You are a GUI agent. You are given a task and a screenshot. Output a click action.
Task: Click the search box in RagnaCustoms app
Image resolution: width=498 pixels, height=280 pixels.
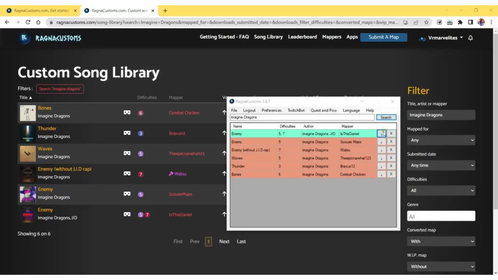pos(302,118)
